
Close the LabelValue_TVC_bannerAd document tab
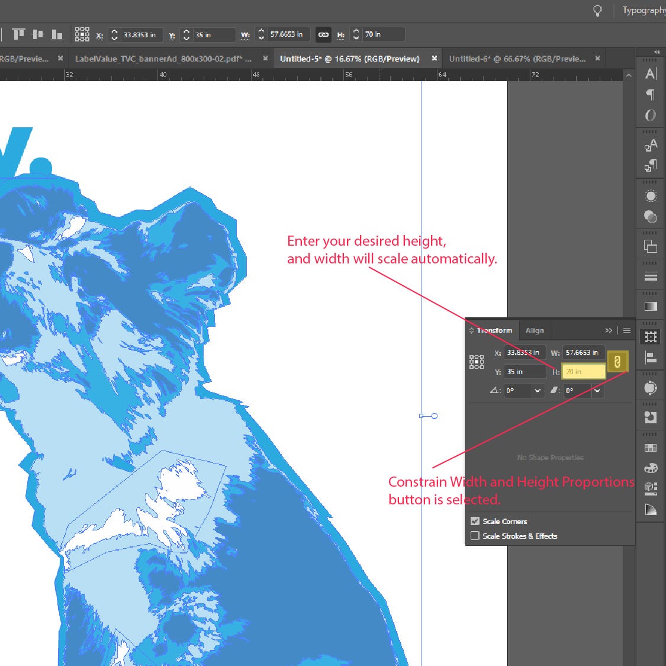[x=265, y=58]
